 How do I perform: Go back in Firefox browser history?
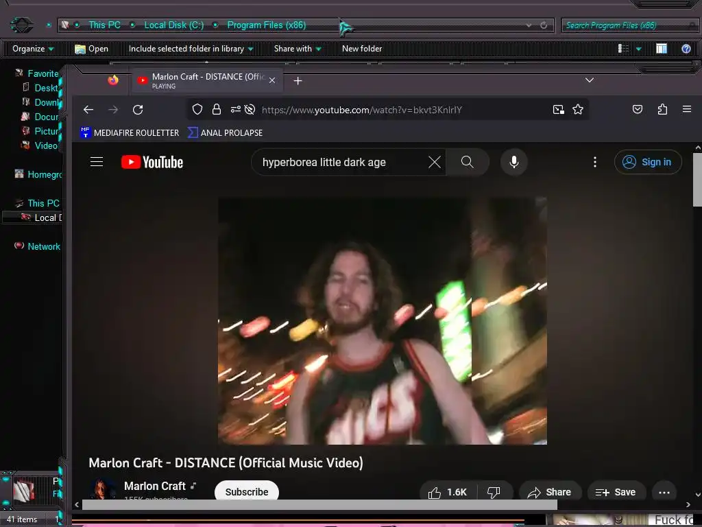pyautogui.click(x=88, y=109)
